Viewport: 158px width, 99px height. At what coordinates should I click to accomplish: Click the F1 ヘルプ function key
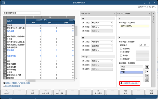coord(7,92)
